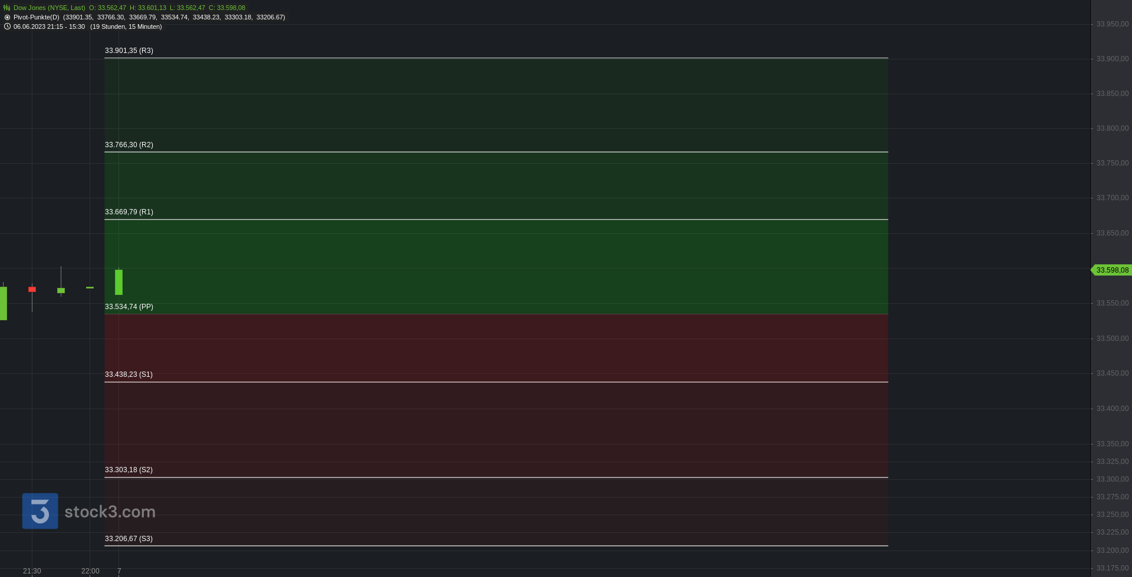Select the Pivot-Punkte(D) indicator label
Viewport: 1132px width, 577px height.
coord(37,18)
